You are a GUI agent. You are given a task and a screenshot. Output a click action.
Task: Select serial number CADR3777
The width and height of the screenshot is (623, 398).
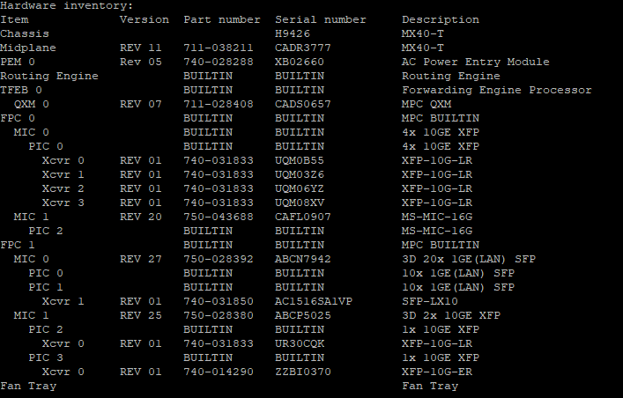303,48
